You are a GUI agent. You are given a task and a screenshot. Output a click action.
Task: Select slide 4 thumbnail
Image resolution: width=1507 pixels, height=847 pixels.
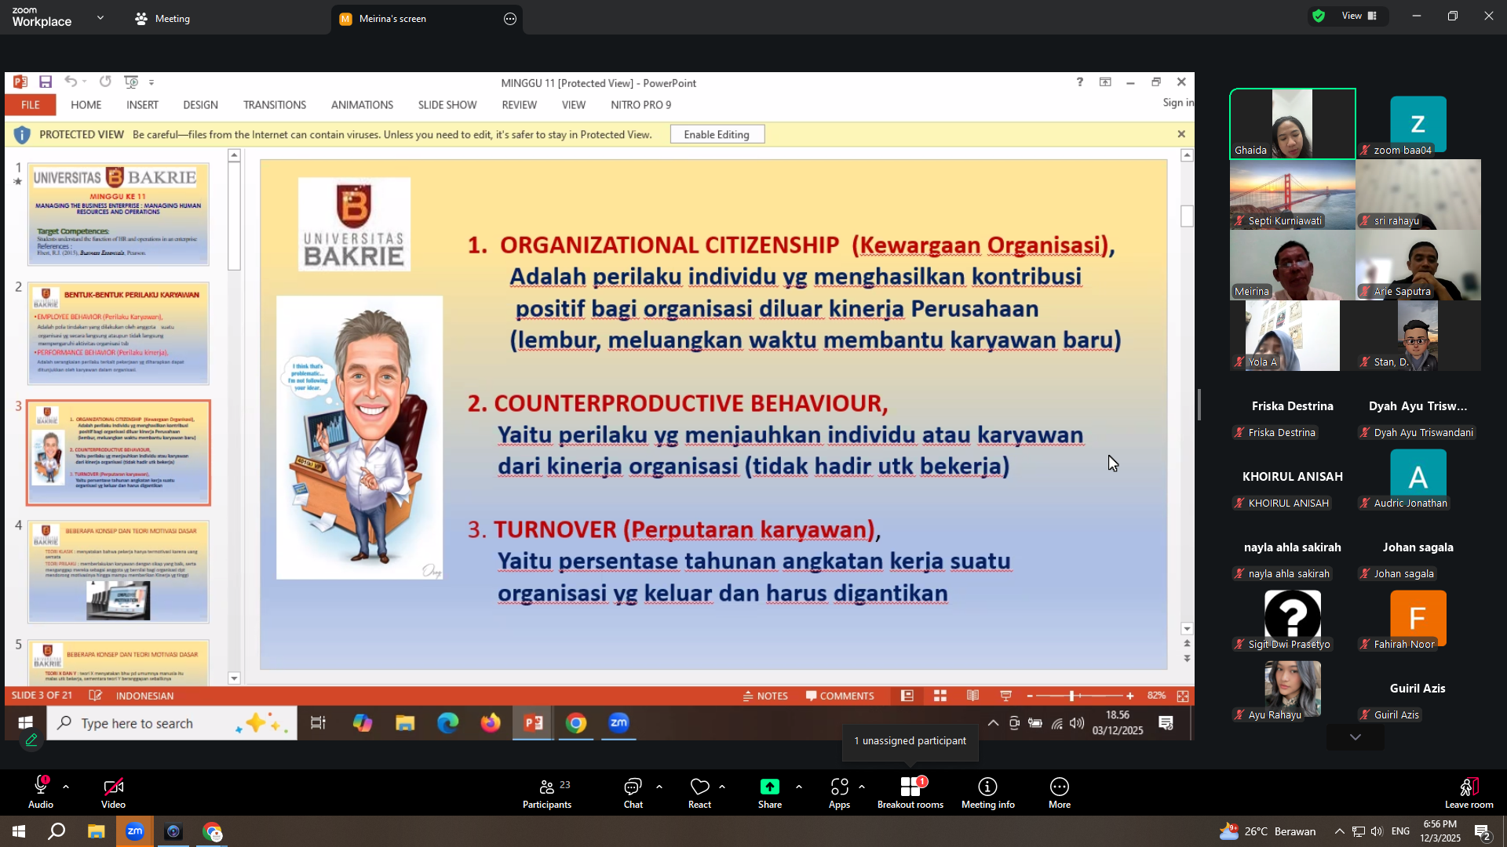coord(119,572)
